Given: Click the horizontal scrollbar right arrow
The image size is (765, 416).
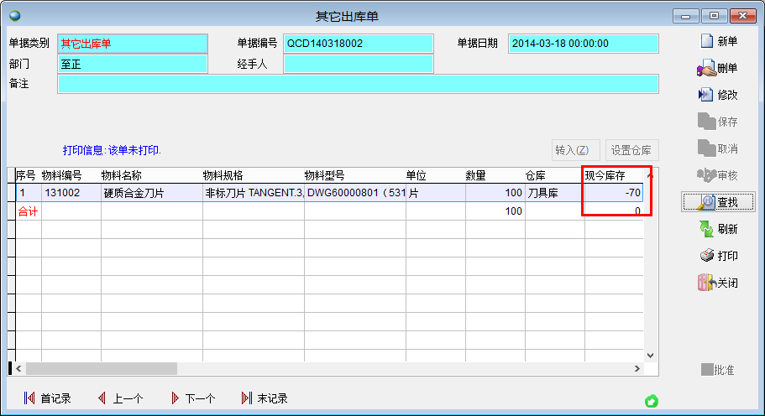Looking at the screenshot, I should [x=637, y=368].
